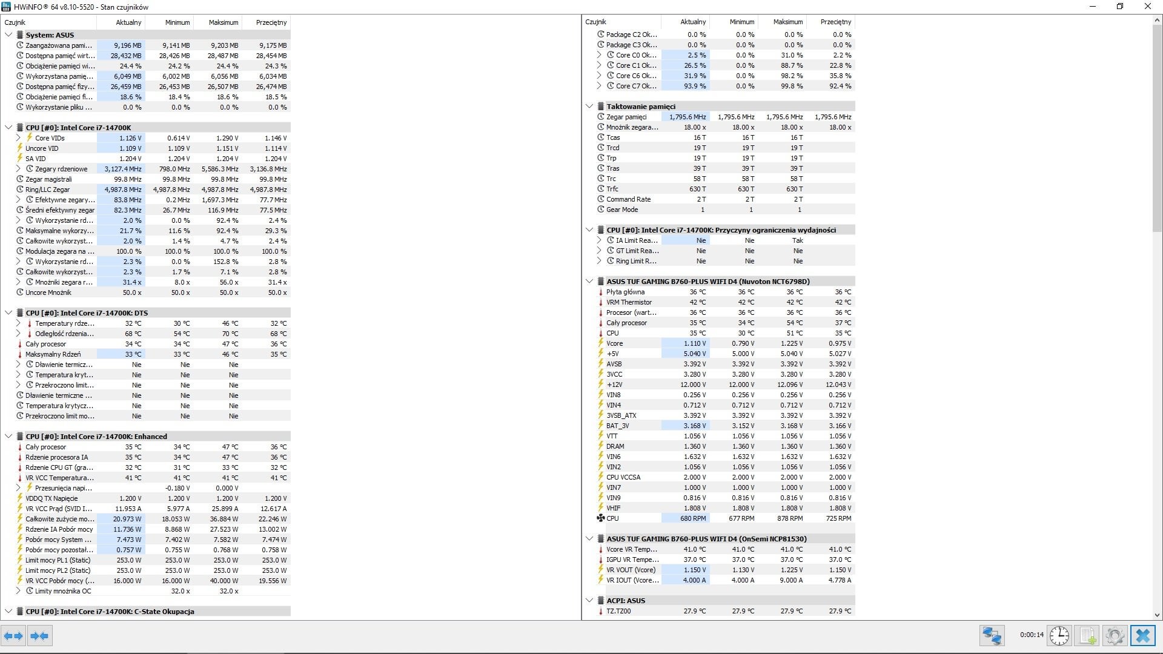
Task: Expand the Zegary rdzeniowe row
Action: [x=18, y=169]
